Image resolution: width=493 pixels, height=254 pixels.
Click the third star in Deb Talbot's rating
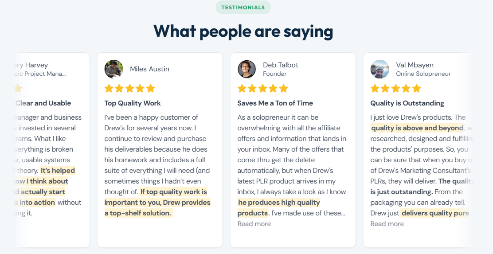tap(262, 88)
